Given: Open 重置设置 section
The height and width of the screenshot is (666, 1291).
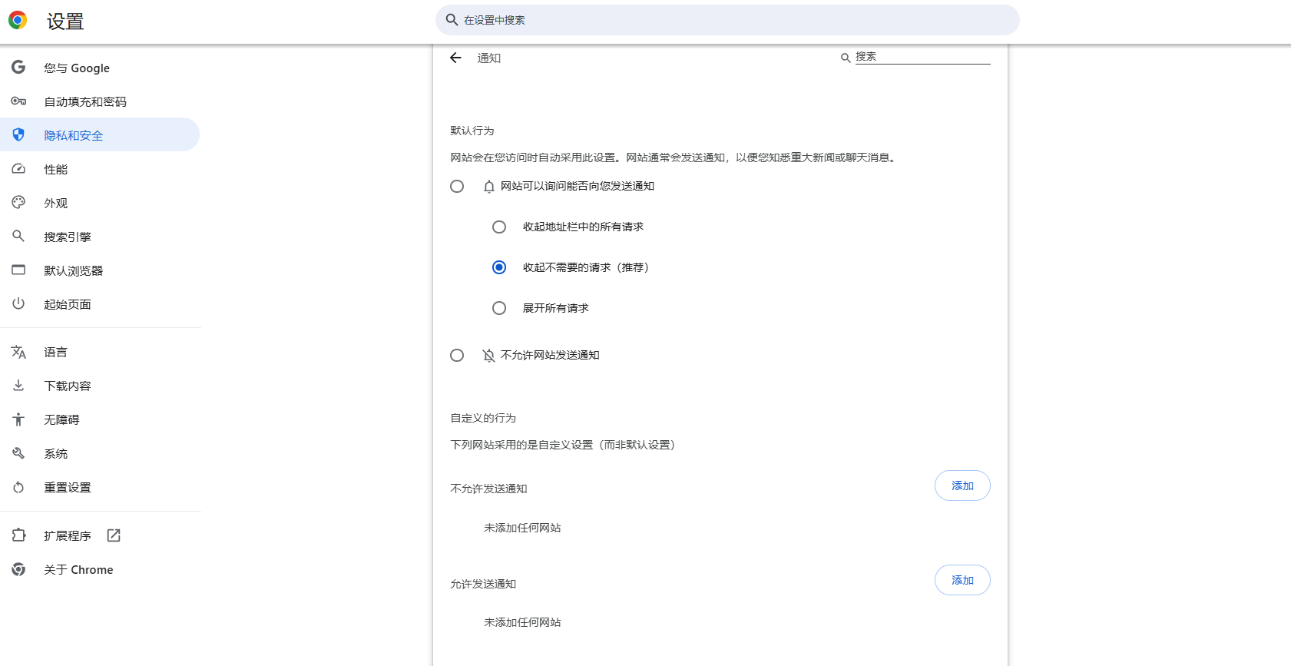Looking at the screenshot, I should [x=100, y=487].
